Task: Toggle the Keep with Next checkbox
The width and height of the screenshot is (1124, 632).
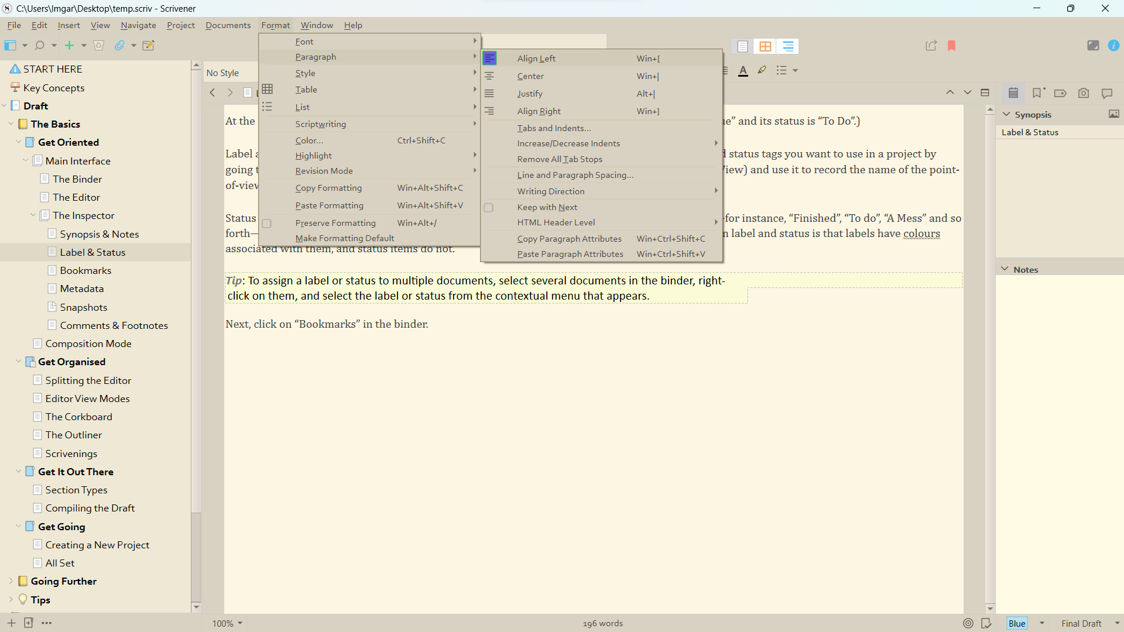Action: pos(489,208)
